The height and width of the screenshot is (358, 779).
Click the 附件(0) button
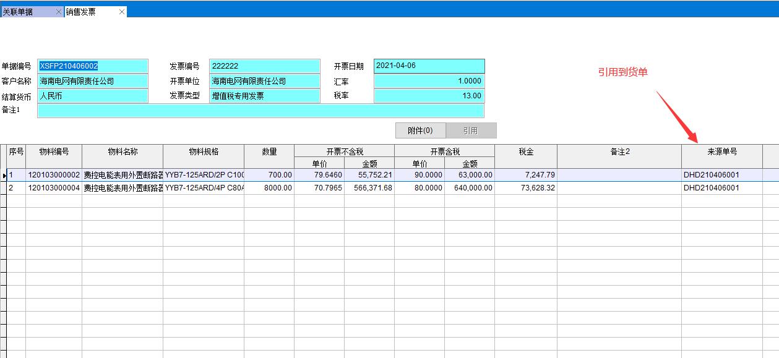pyautogui.click(x=420, y=130)
